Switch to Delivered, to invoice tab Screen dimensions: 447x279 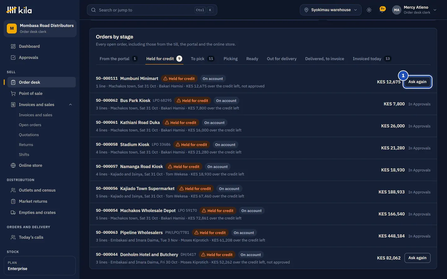(x=324, y=59)
